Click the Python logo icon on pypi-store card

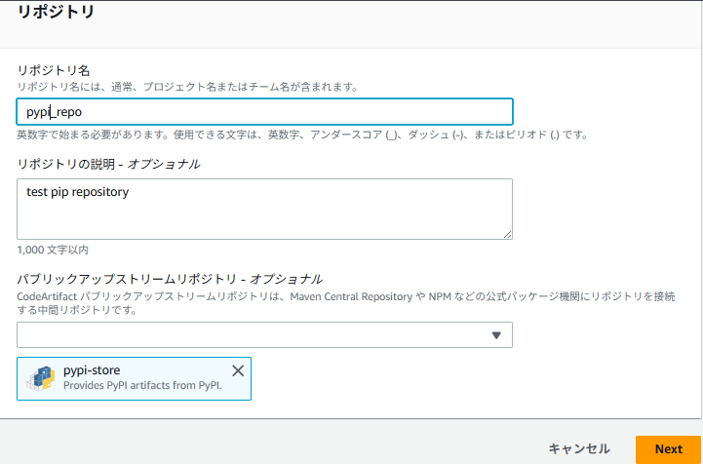pos(41,378)
